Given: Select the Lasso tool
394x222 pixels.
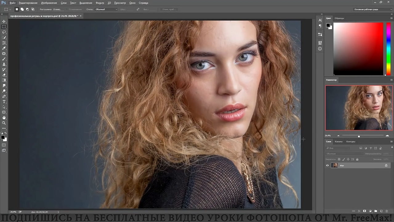Looking at the screenshot, I should click(x=4, y=32).
